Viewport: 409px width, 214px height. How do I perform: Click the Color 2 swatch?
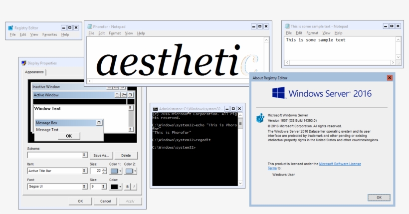(x=129, y=171)
